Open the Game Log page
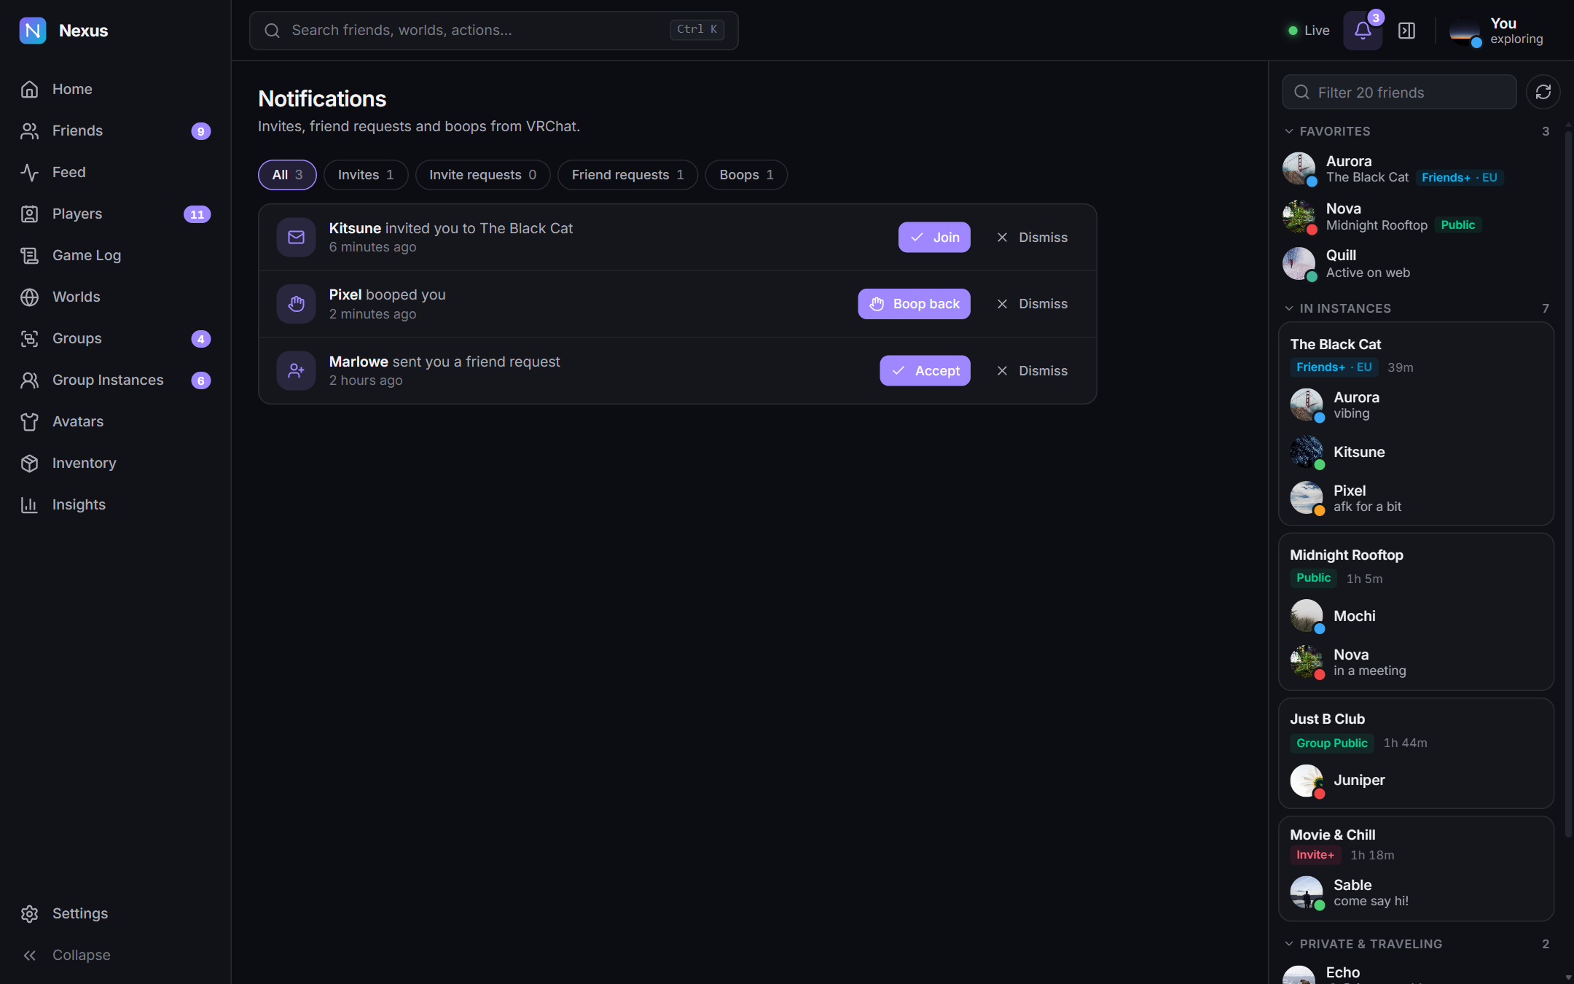This screenshot has height=984, width=1574. point(116,255)
